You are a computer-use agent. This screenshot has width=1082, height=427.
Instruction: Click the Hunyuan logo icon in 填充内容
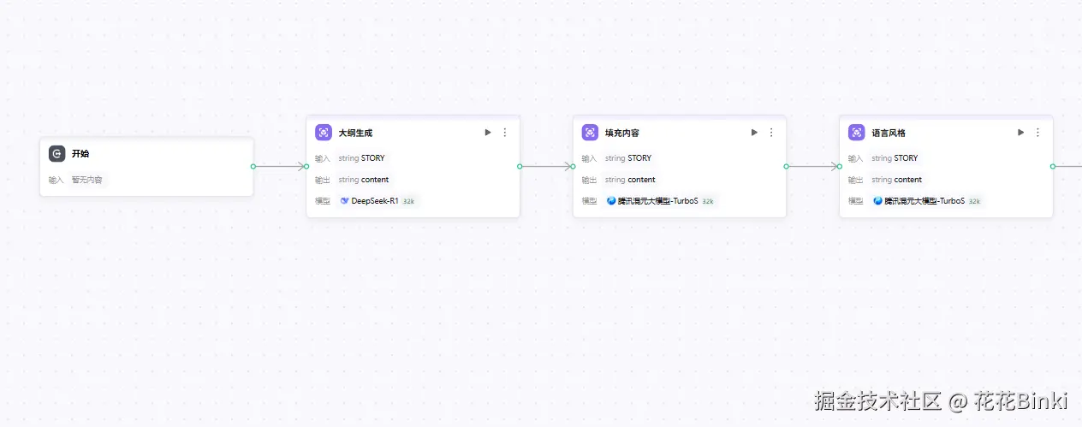coord(611,201)
